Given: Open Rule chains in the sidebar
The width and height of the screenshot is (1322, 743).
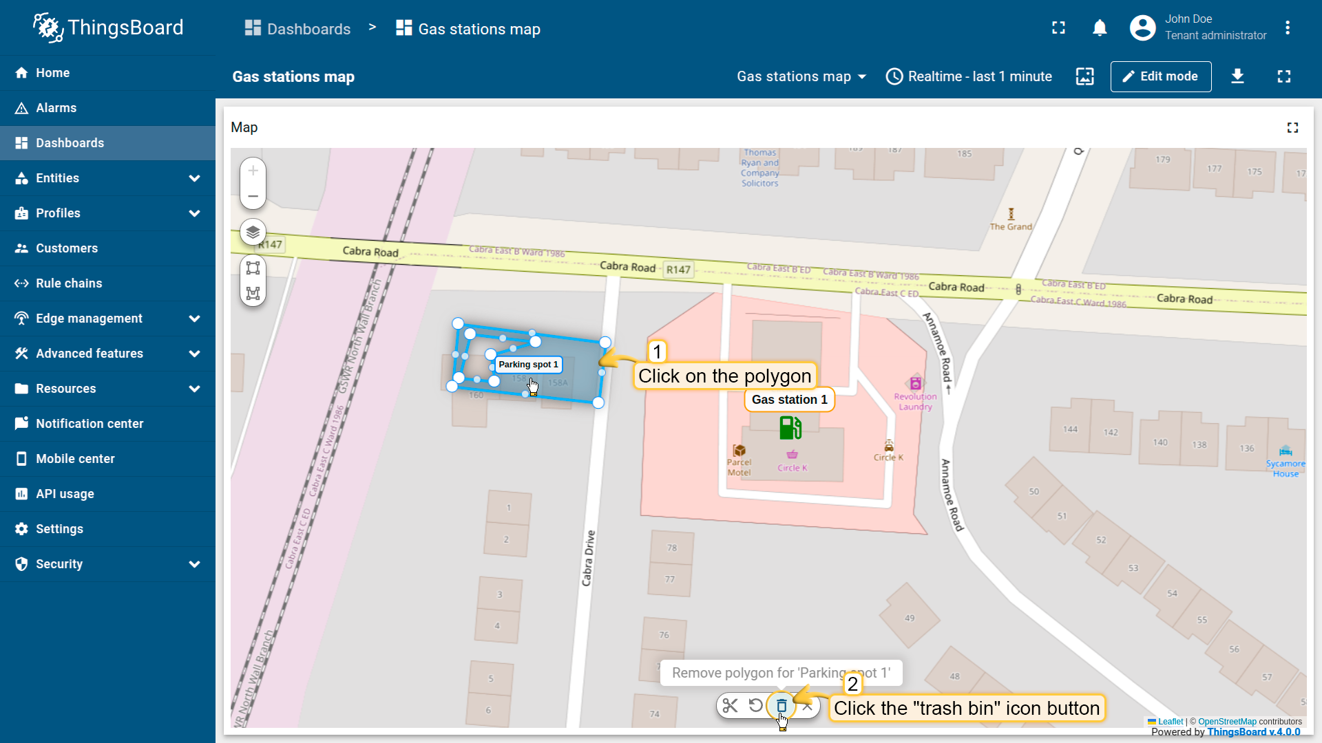Looking at the screenshot, I should pos(69,283).
